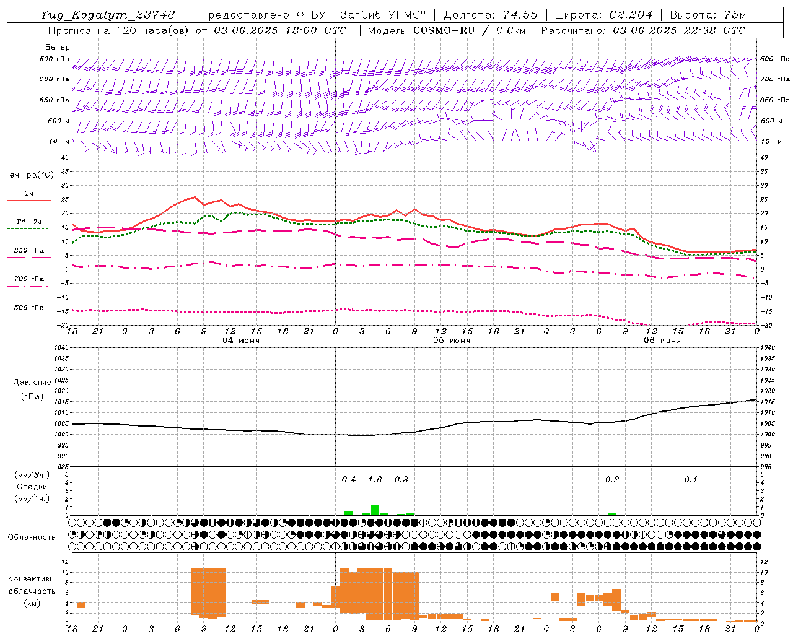Click the '2м' temperature legend entry
793x634 pixels.
coord(29,193)
